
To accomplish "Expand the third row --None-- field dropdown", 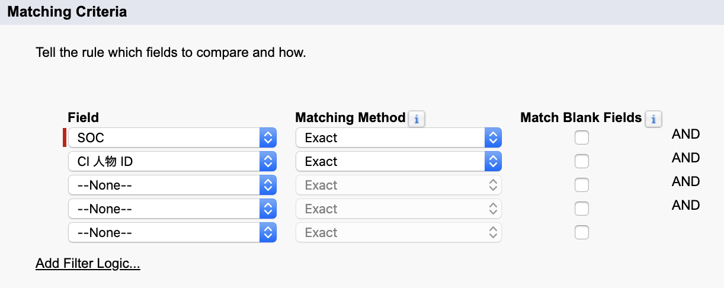I will click(172, 185).
